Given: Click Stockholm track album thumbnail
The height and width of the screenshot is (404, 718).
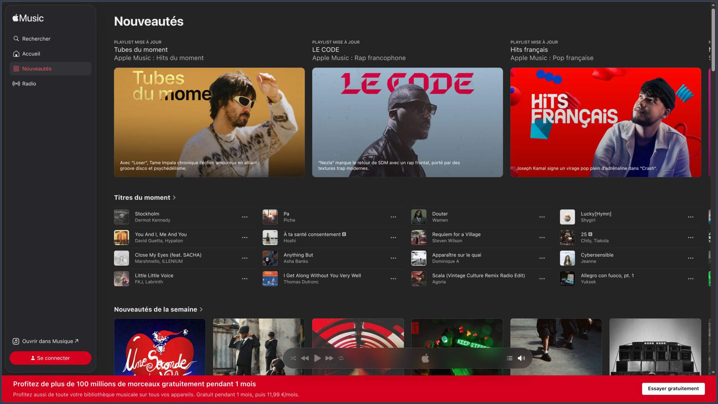Looking at the screenshot, I should pyautogui.click(x=122, y=217).
